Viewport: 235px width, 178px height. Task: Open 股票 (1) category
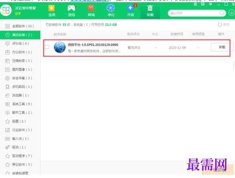20,121
